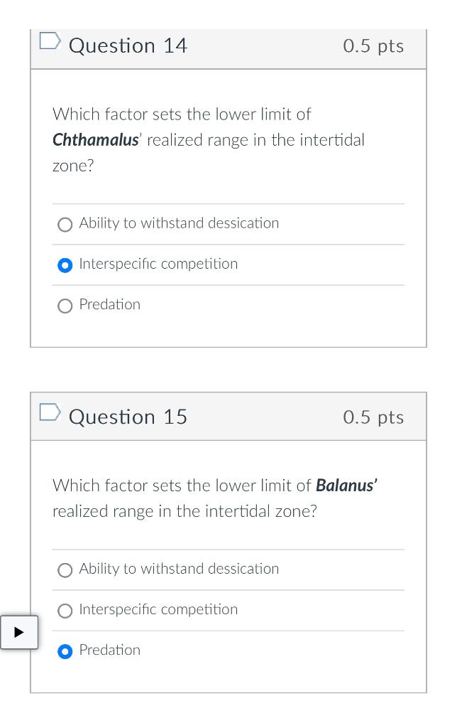Click the Question 15 heading
The width and height of the screenshot is (457, 728).
[128, 417]
